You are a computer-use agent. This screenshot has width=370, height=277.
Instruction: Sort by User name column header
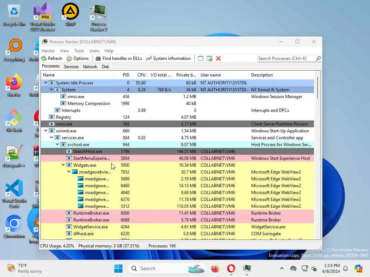coord(223,75)
